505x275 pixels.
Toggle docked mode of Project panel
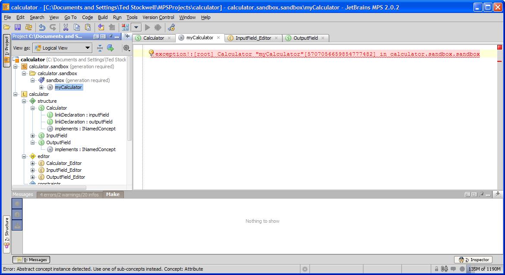click(x=103, y=37)
